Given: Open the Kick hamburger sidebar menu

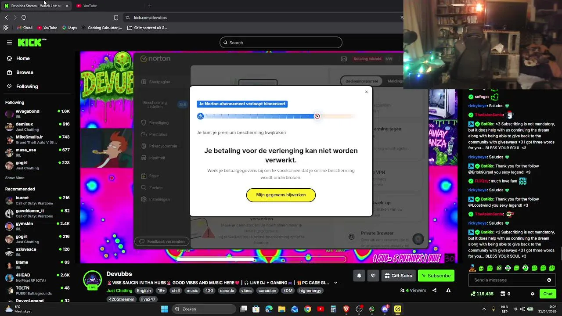Looking at the screenshot, I should 9,43.
